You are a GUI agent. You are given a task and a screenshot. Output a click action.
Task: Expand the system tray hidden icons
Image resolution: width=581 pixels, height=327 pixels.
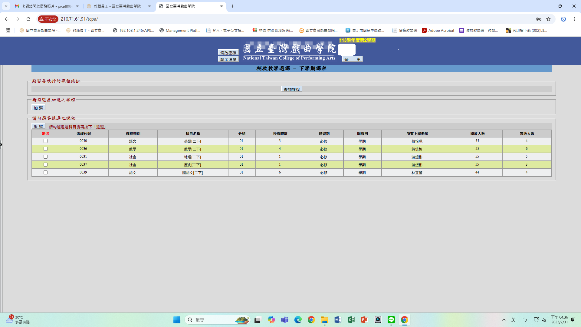504,320
